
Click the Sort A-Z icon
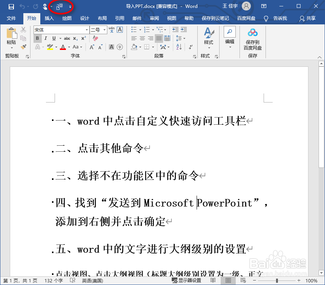click(179, 47)
